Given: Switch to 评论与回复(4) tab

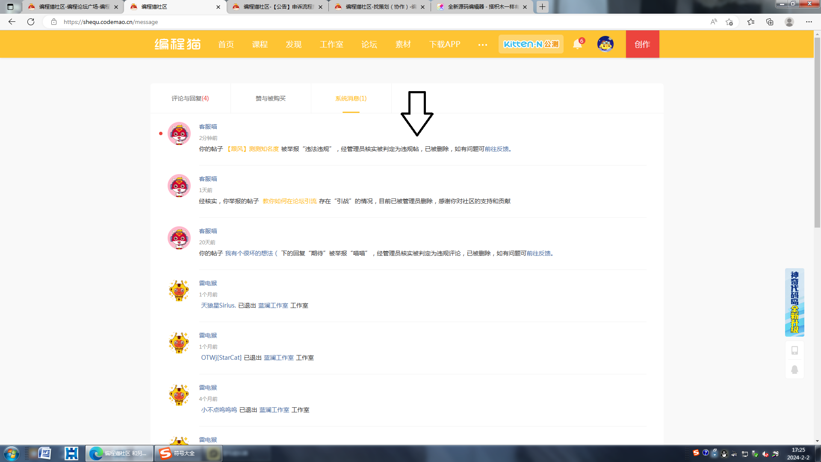Looking at the screenshot, I should tap(190, 98).
